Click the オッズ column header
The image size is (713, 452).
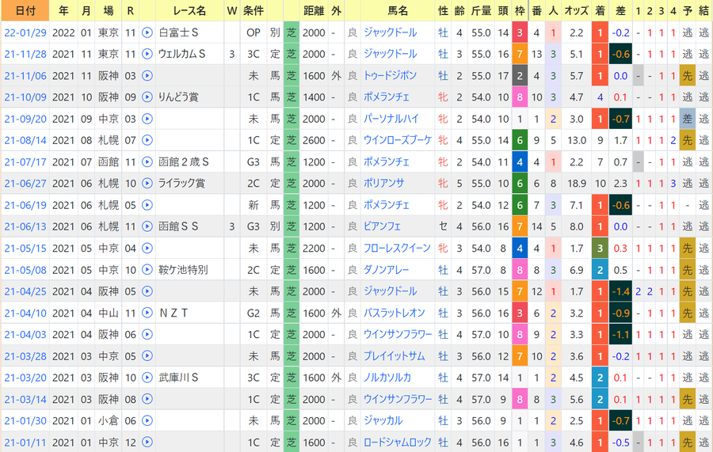click(576, 10)
